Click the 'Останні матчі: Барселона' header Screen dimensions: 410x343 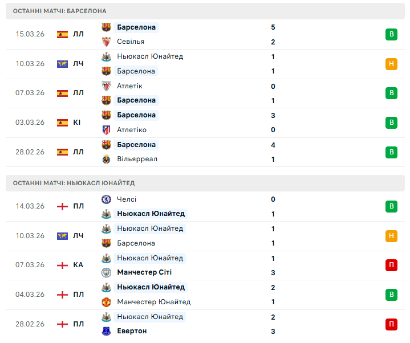click(59, 11)
